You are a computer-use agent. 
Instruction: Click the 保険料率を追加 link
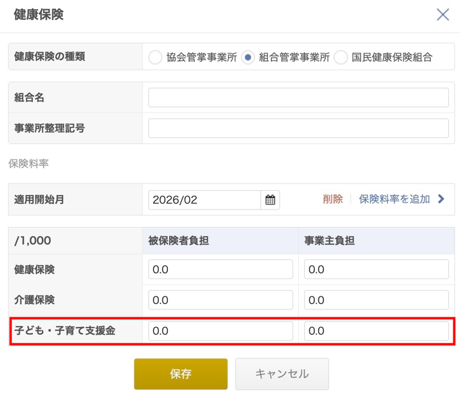[395, 199]
